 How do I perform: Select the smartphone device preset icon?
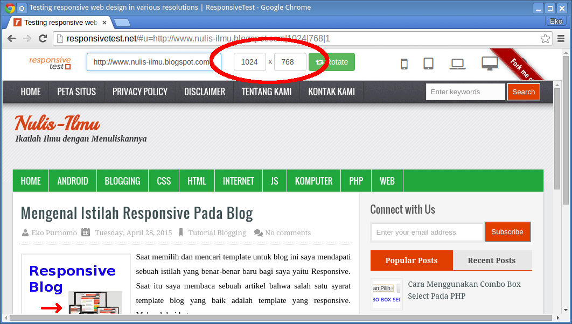404,64
